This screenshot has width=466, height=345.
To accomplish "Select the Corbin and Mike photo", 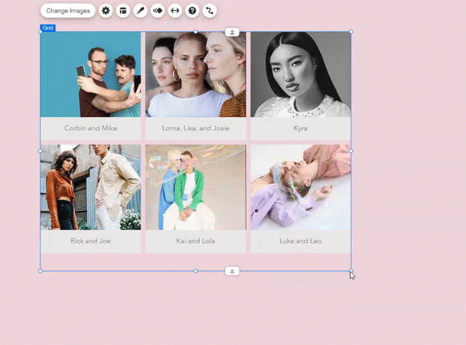I will 90,75.
